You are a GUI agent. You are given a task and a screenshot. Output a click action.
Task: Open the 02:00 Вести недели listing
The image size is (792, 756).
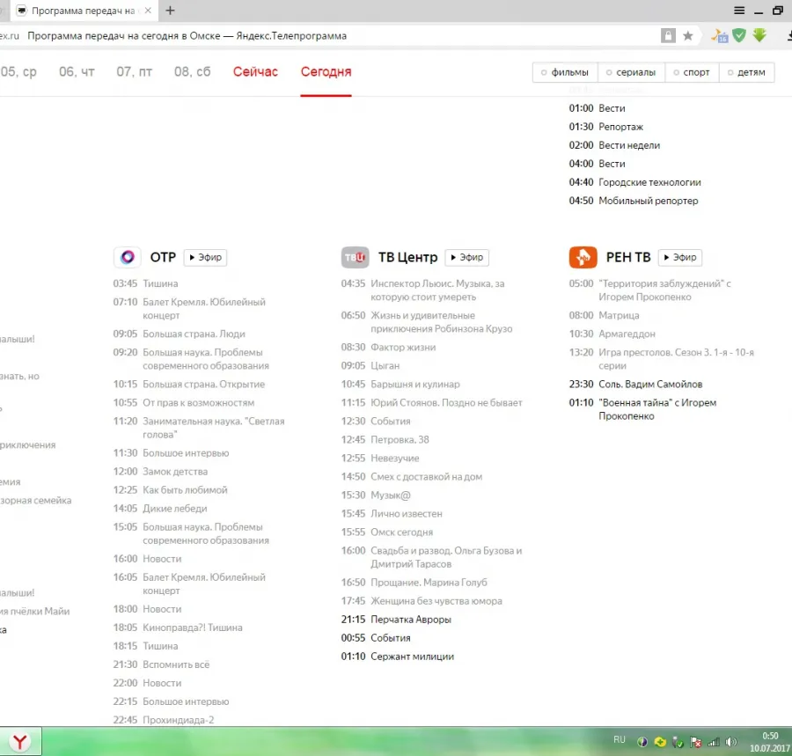(614, 145)
